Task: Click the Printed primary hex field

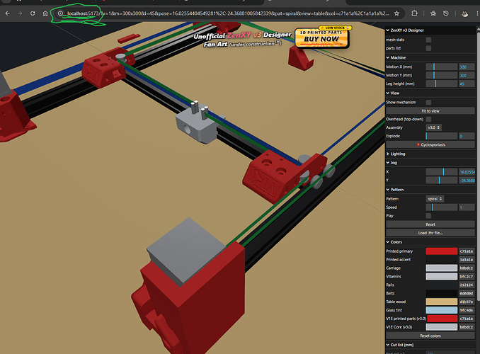Action: (x=467, y=251)
